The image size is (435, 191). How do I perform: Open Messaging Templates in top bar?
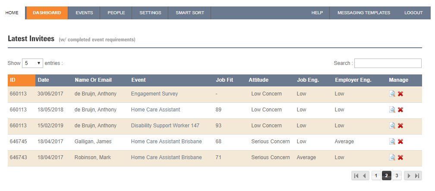click(x=364, y=13)
